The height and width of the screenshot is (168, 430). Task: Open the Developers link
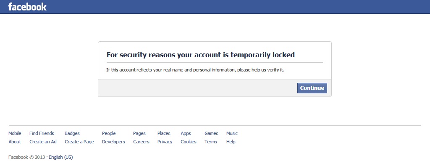tap(113, 142)
